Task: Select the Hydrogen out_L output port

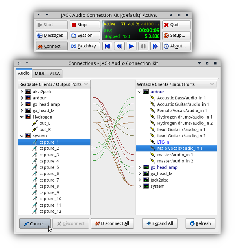Action: pos(44,123)
